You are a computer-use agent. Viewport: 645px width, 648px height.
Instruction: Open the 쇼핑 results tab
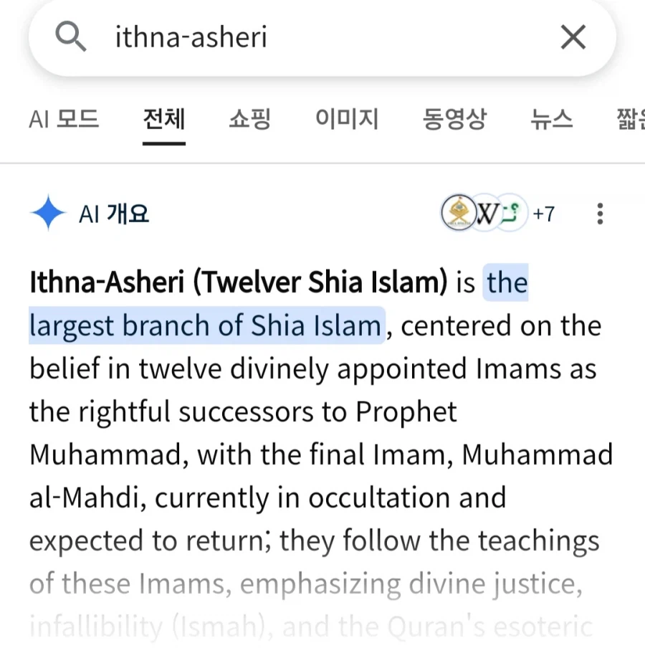[249, 119]
